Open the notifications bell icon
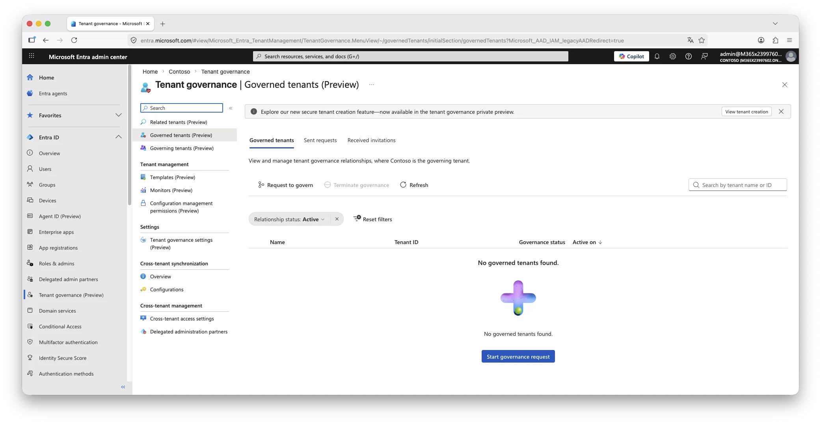 pyautogui.click(x=657, y=56)
